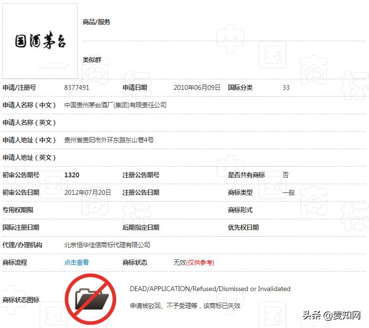Click the 申请/注册号 field label
The height and width of the screenshot is (328, 369).
[19, 87]
